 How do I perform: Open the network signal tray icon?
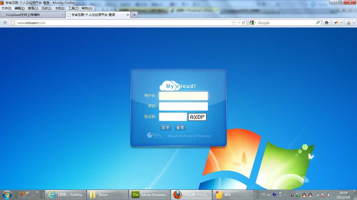click(317, 195)
